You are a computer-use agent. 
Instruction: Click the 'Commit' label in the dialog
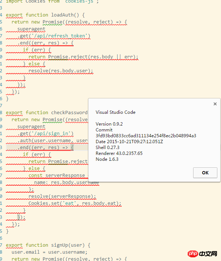pos(104,130)
